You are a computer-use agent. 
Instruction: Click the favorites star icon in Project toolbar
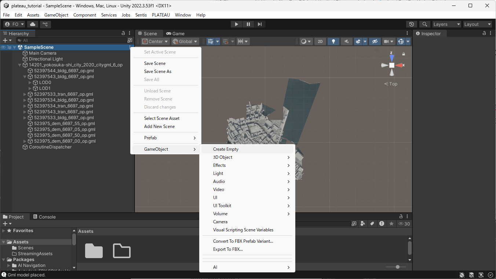point(391,224)
